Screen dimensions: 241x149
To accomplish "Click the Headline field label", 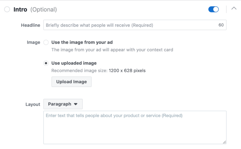I will [x=30, y=25].
